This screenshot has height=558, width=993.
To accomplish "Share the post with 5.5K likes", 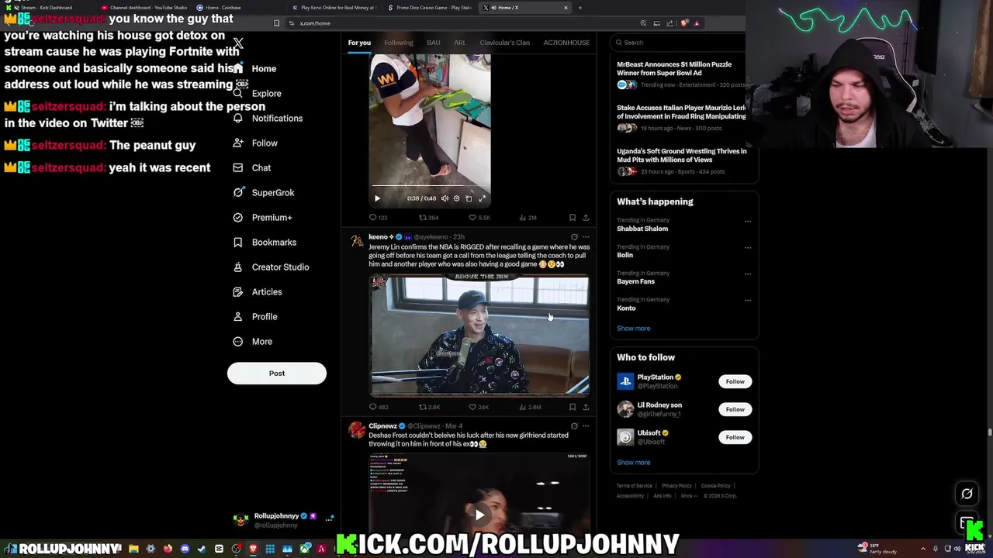I will click(586, 218).
